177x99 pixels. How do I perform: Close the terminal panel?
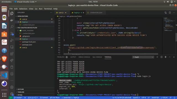(174, 57)
